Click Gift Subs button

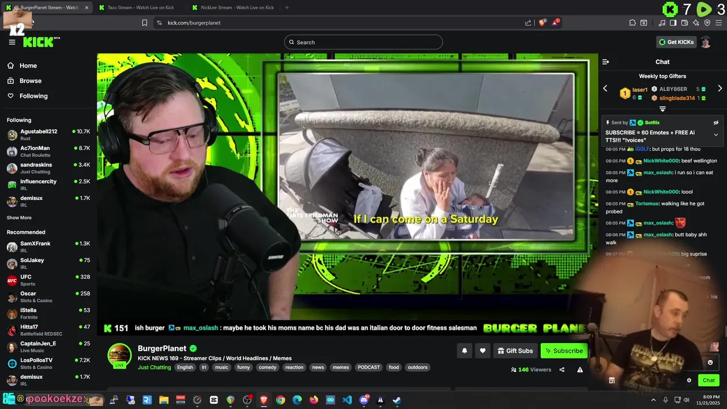pos(515,350)
